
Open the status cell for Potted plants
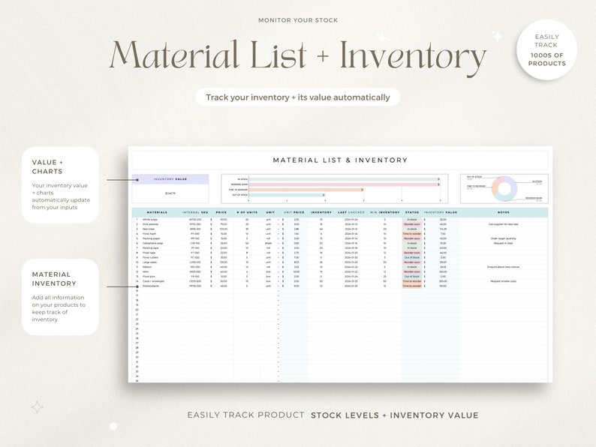point(412,286)
